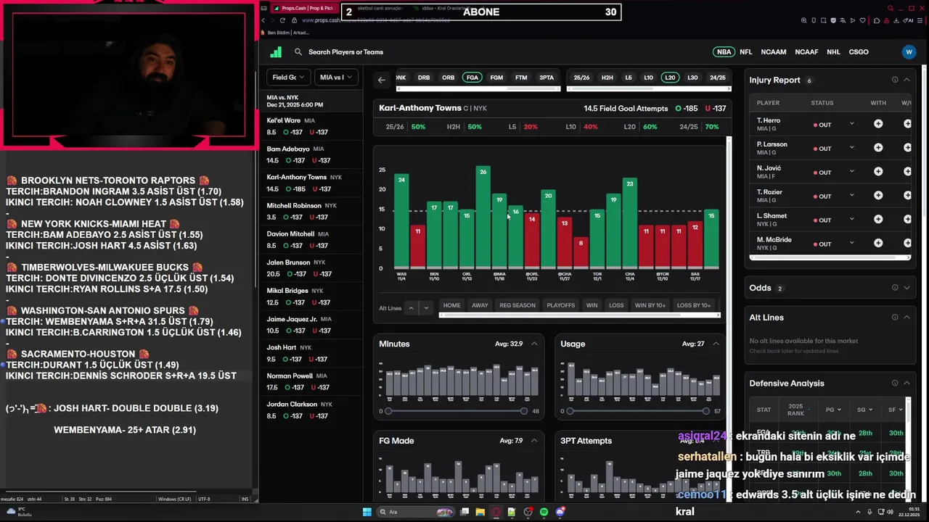
Task: Collapse the Alt Lines panel
Action: [907, 318]
